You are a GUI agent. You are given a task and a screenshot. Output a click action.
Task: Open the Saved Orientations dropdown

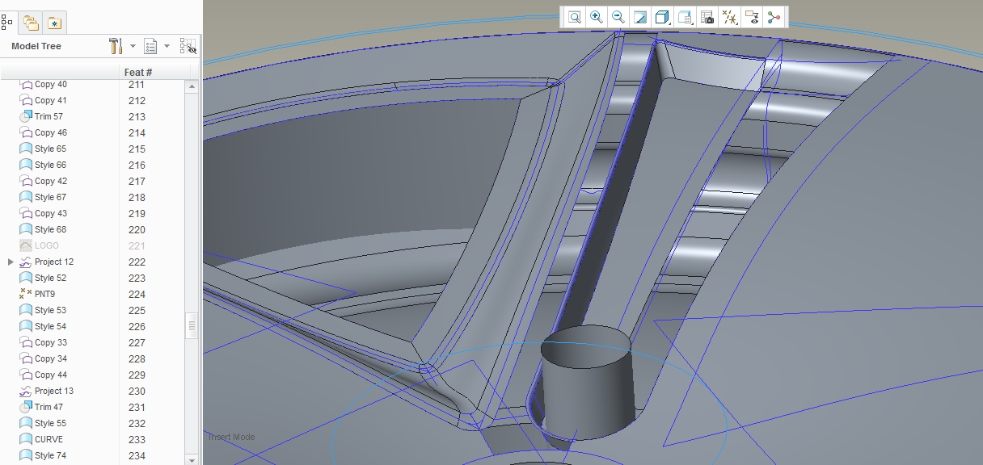pos(686,17)
